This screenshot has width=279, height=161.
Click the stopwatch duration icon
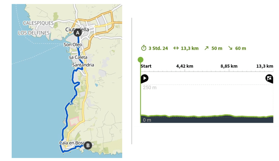[x=144, y=48]
